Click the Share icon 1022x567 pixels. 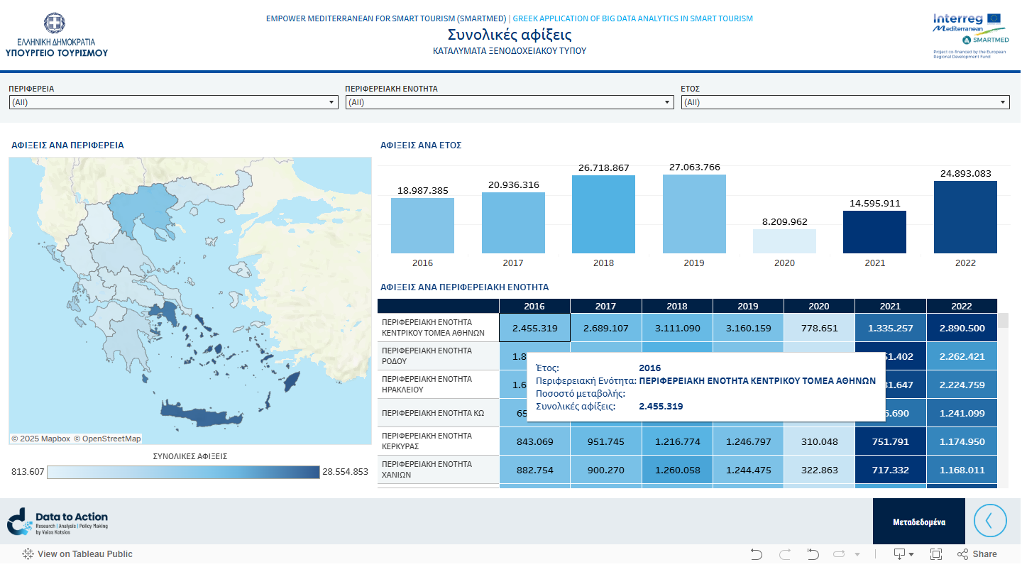click(977, 554)
